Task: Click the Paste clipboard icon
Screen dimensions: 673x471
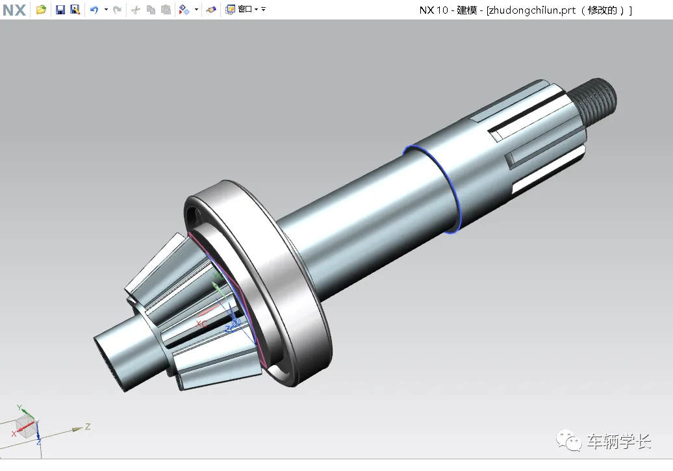Action: point(166,10)
